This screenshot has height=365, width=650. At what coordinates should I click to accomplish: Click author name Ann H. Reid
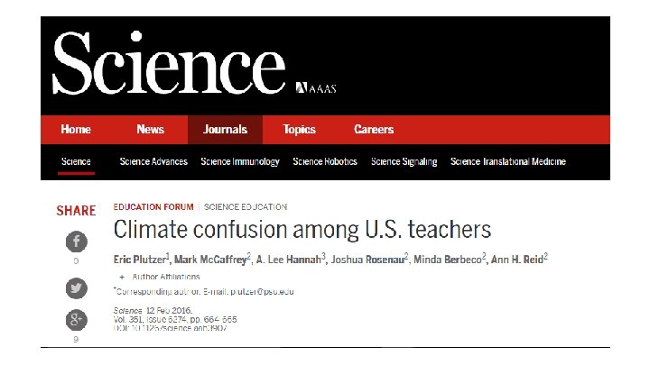tap(517, 260)
